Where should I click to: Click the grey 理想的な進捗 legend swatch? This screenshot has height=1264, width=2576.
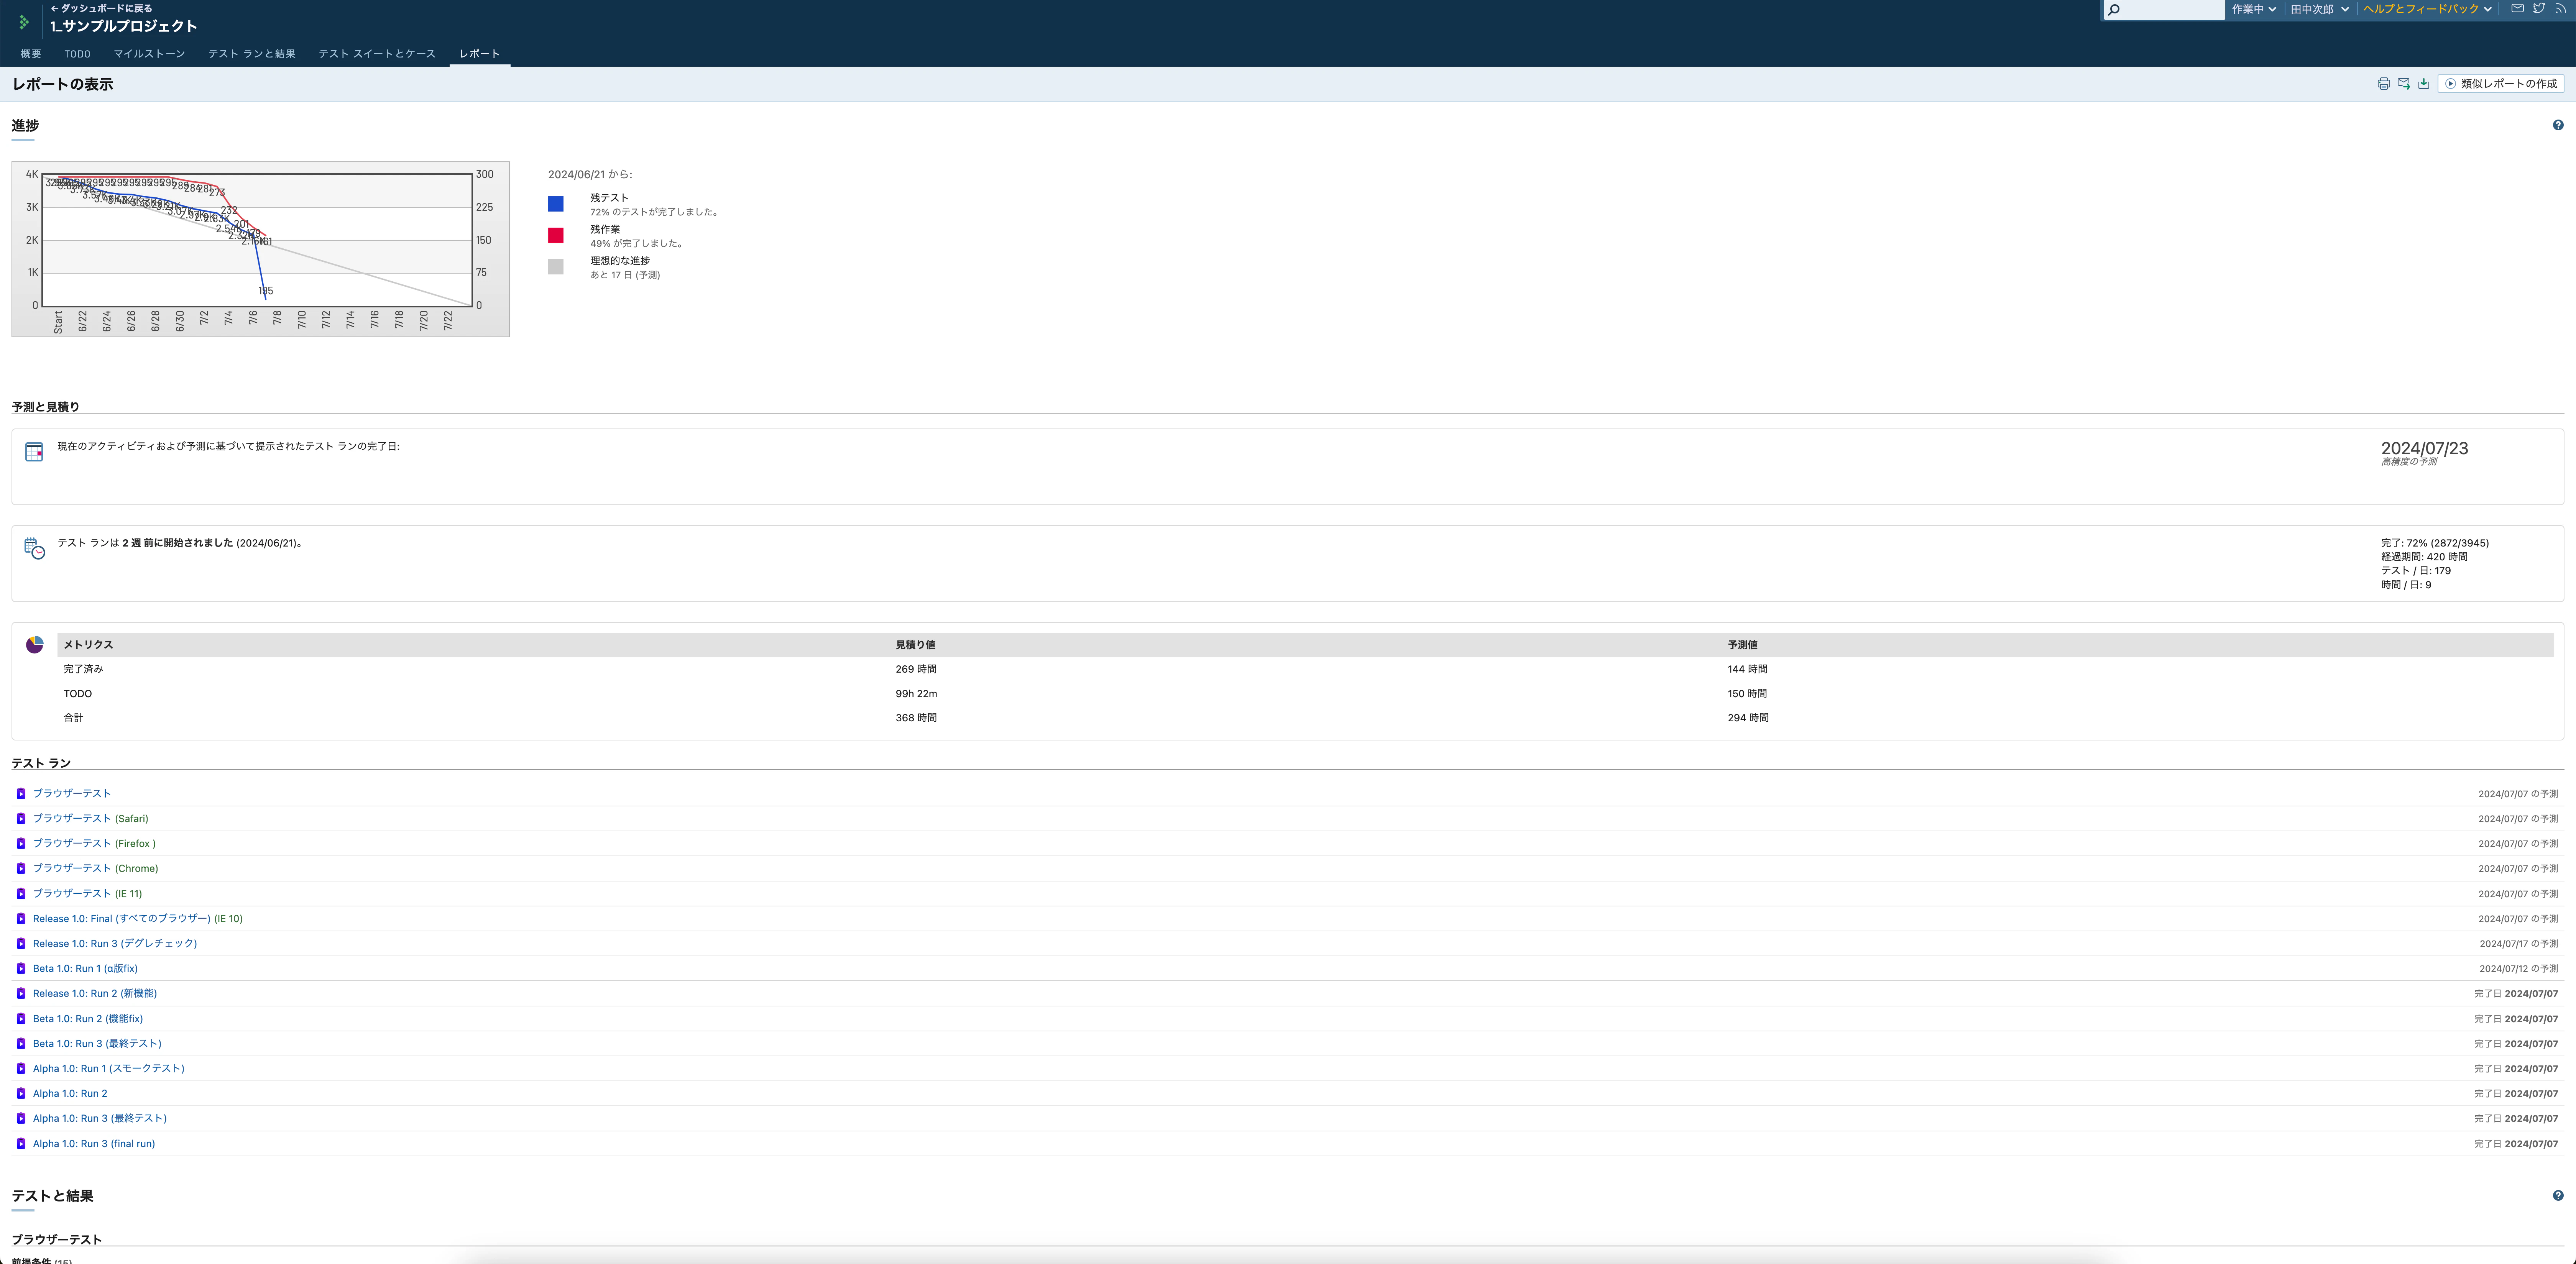tap(556, 267)
